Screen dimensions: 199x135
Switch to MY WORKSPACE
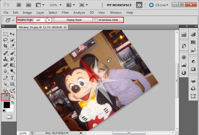(x=119, y=5)
